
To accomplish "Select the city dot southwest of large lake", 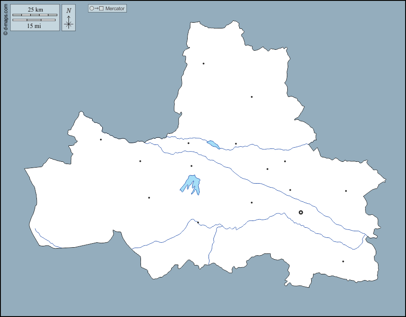I will (149, 198).
